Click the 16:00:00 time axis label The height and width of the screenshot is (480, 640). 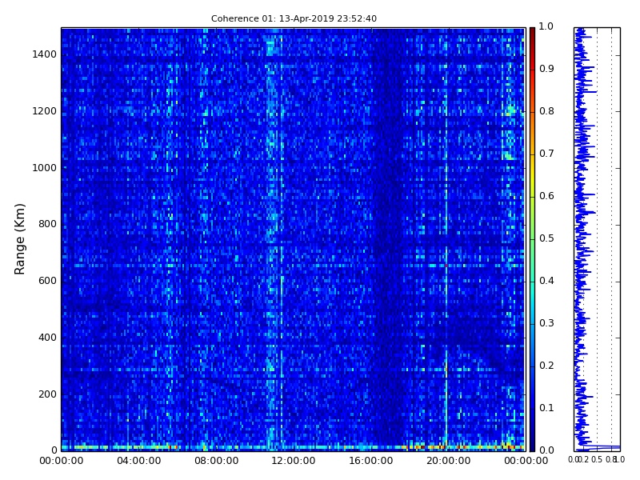[371, 461]
